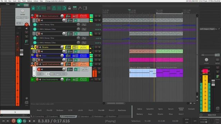Switch to the Modulators tab

[x=97, y=116]
